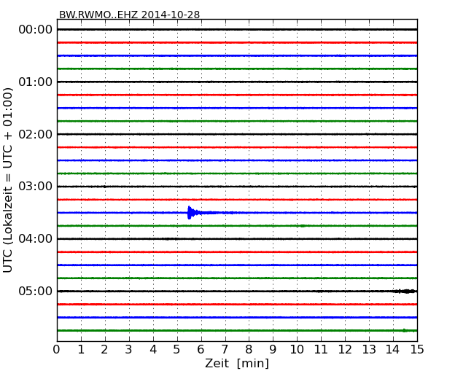Click the x-axis tick label 15
474x379 pixels.
[417, 350]
